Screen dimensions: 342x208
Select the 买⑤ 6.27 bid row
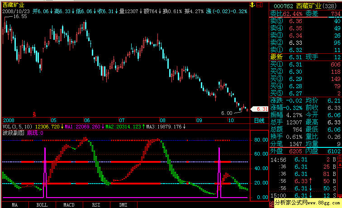pos(305,93)
